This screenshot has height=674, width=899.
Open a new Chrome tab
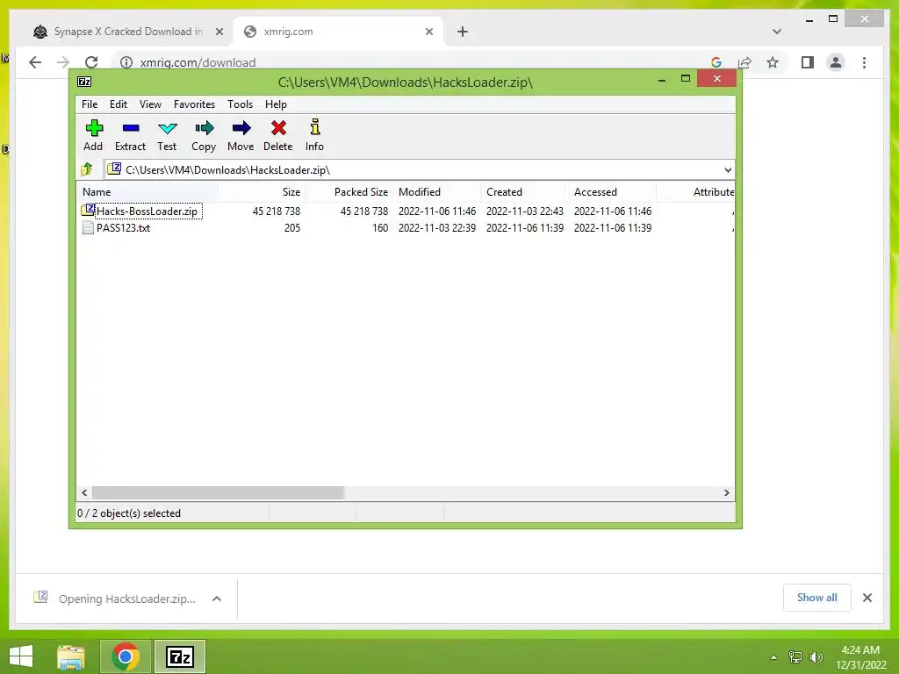[463, 32]
